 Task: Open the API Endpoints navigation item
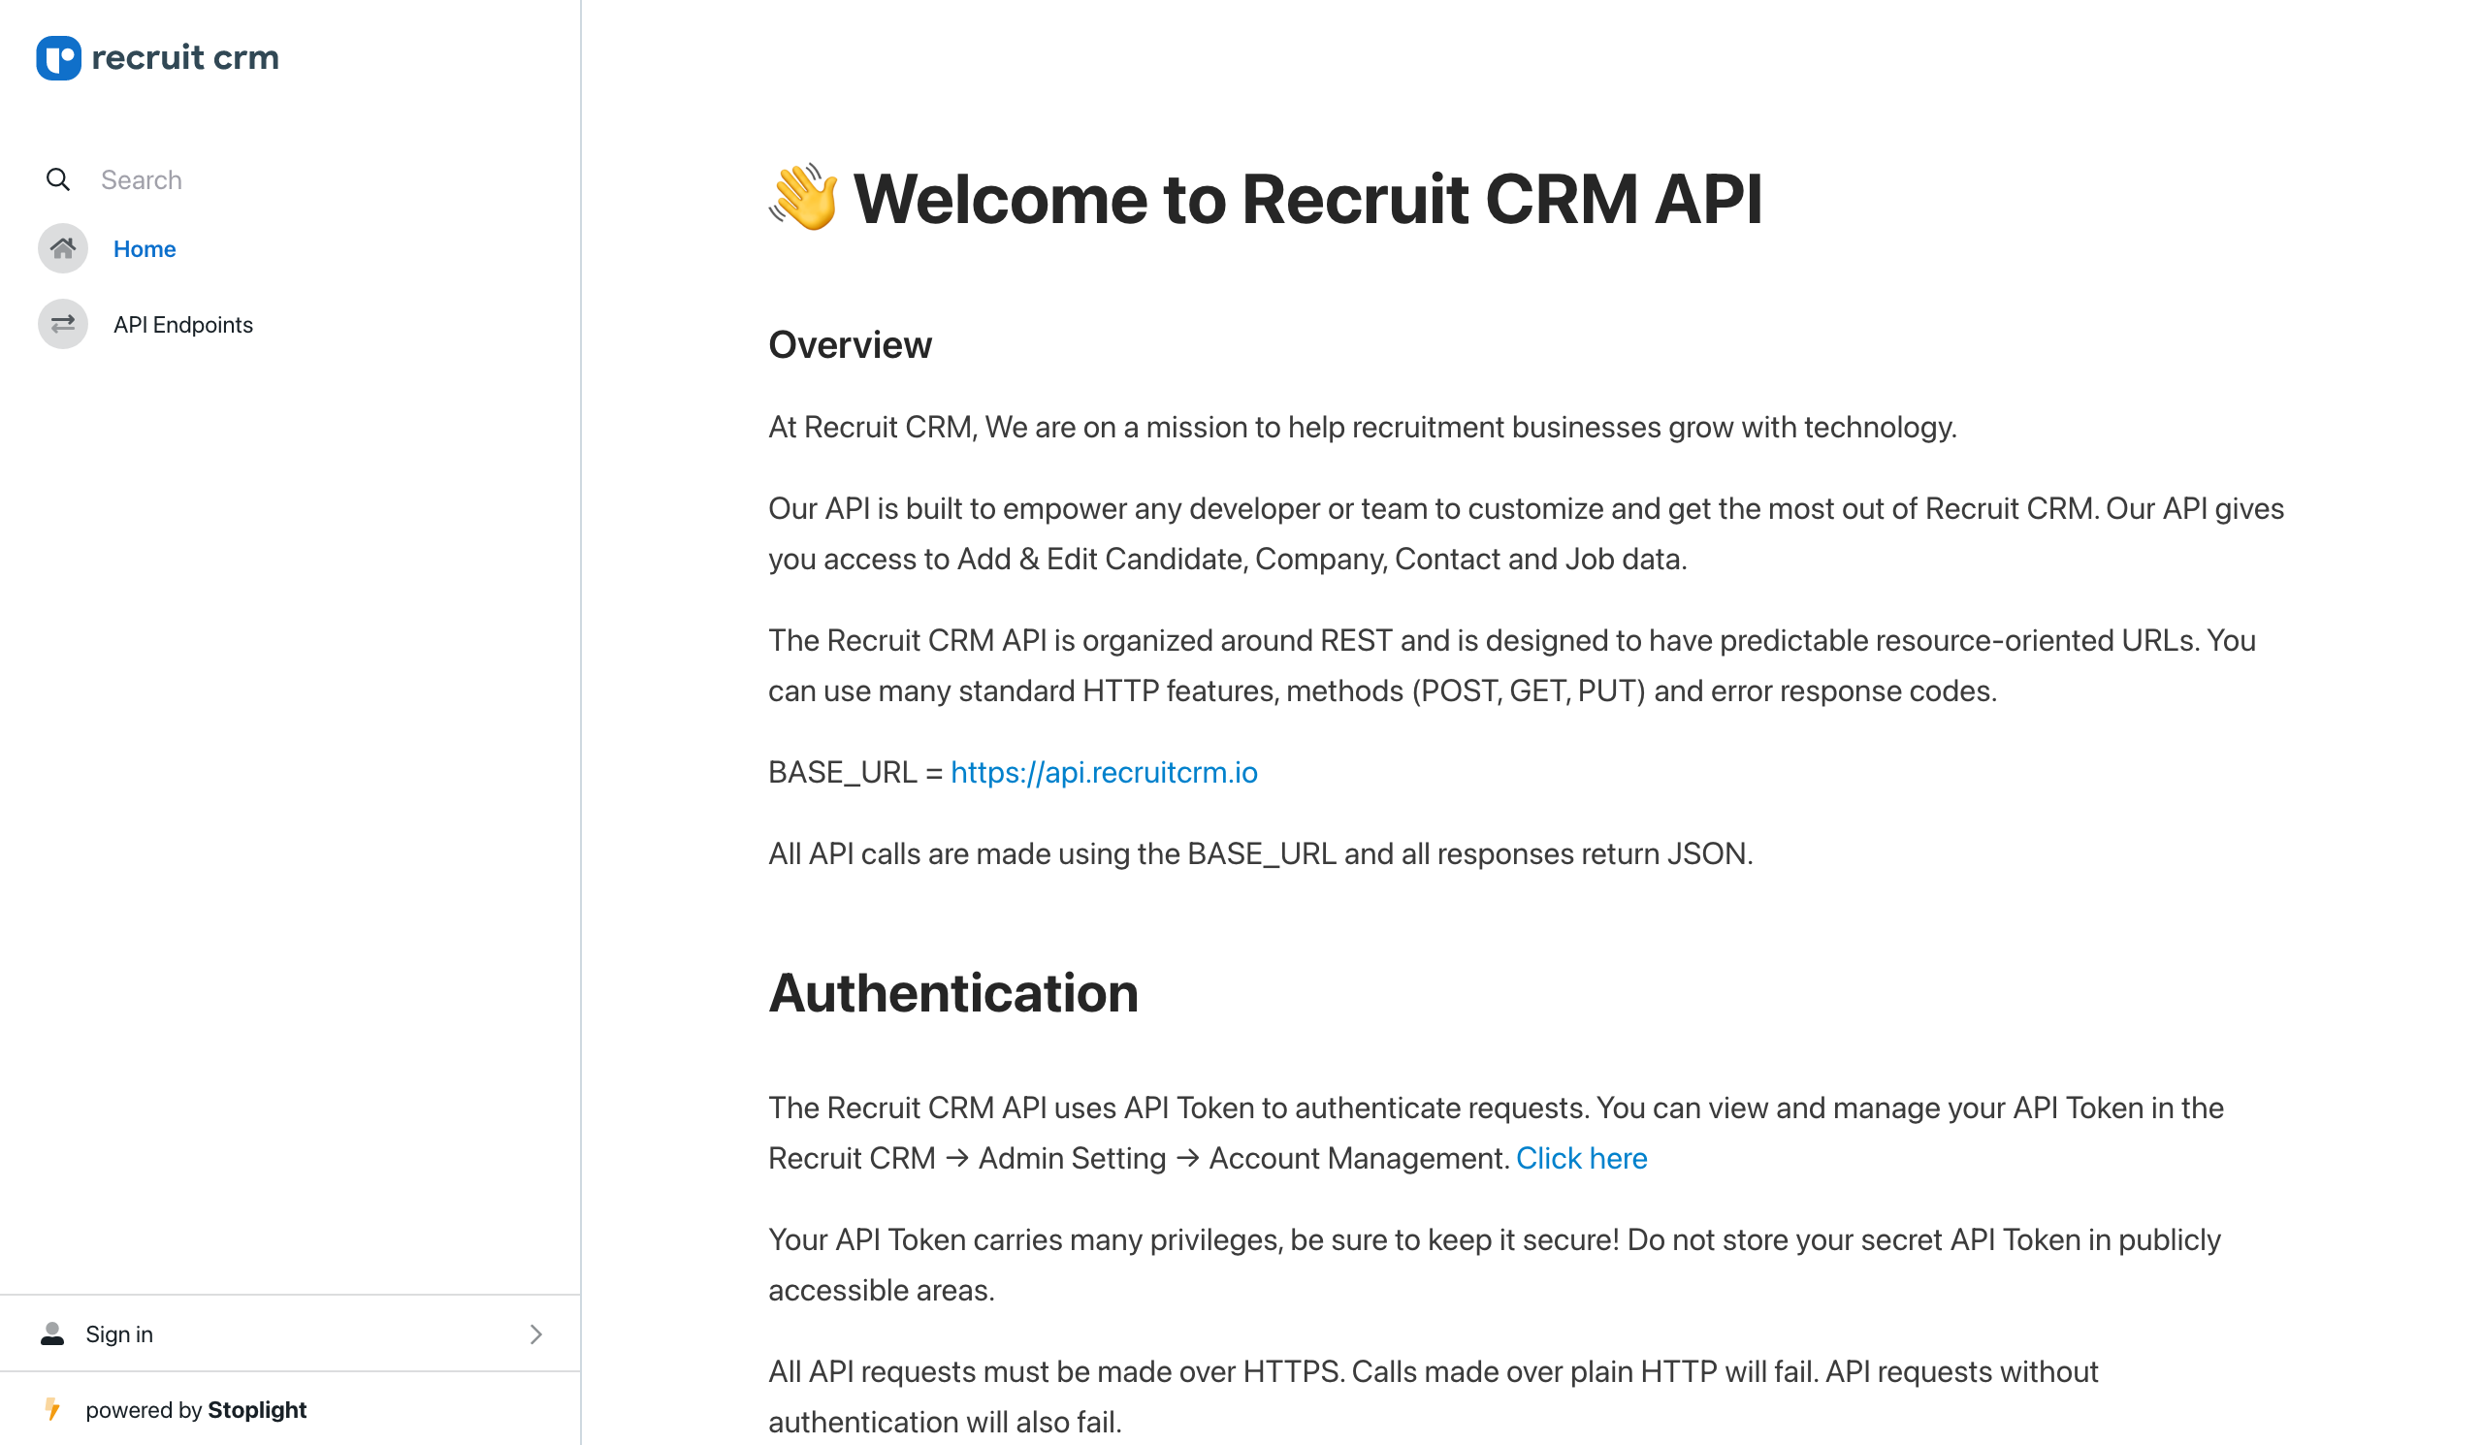pyautogui.click(x=183, y=325)
